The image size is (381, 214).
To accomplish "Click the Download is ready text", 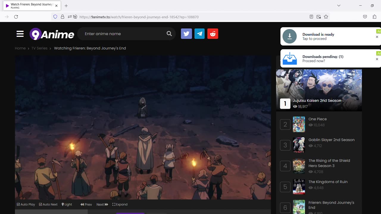I will click(318, 34).
